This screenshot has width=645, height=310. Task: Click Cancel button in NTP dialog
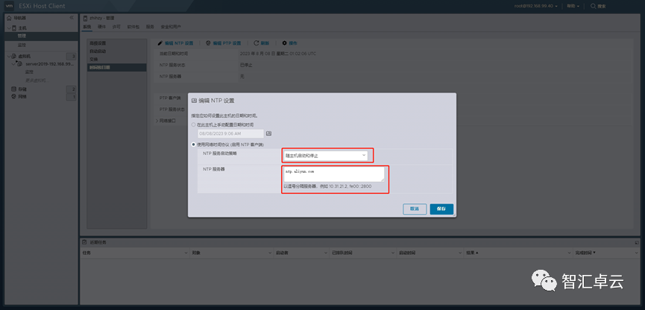pos(415,209)
